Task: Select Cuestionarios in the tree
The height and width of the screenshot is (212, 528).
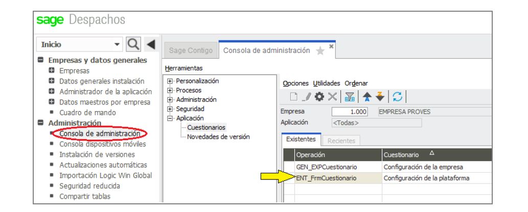Action: pyautogui.click(x=206, y=128)
